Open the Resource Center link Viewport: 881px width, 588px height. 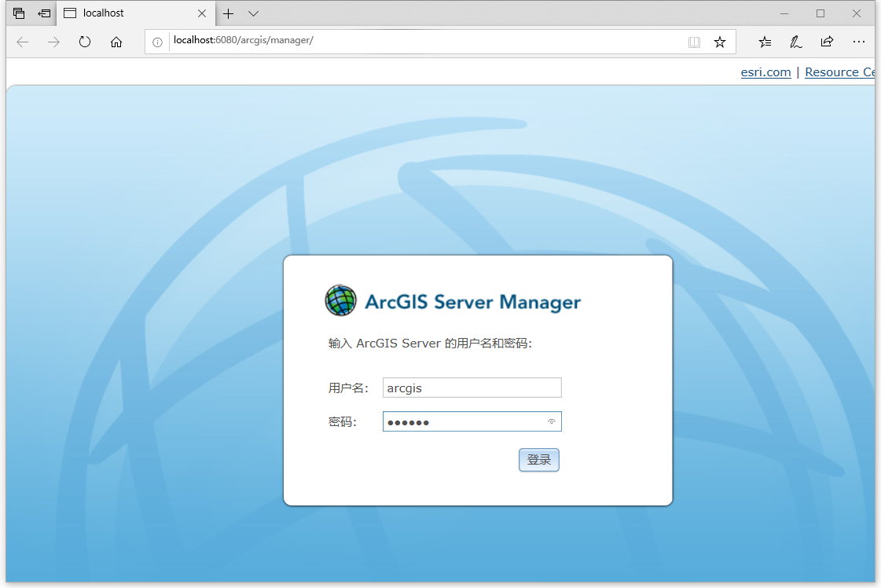(x=840, y=72)
